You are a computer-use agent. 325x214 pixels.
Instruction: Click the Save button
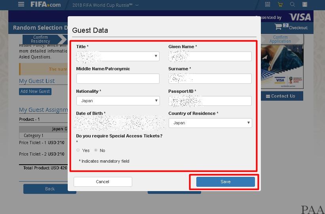[226, 182]
